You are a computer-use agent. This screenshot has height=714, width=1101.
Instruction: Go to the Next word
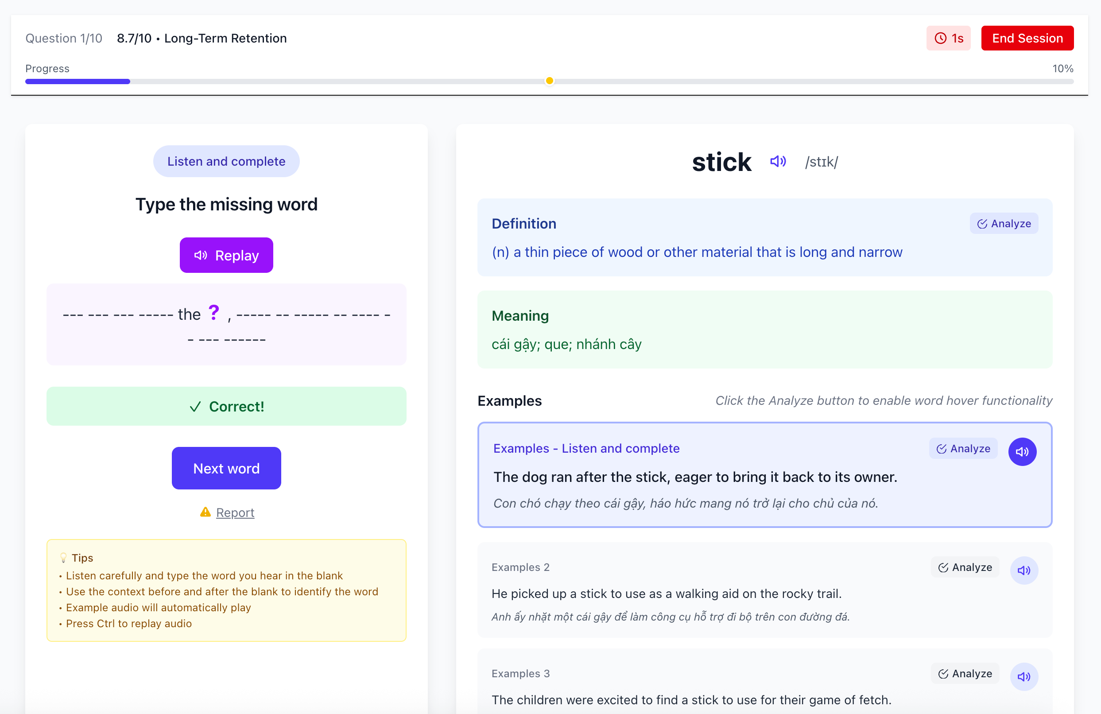[226, 468]
